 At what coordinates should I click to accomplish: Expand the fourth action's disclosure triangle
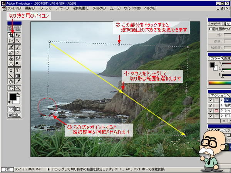[221, 116]
